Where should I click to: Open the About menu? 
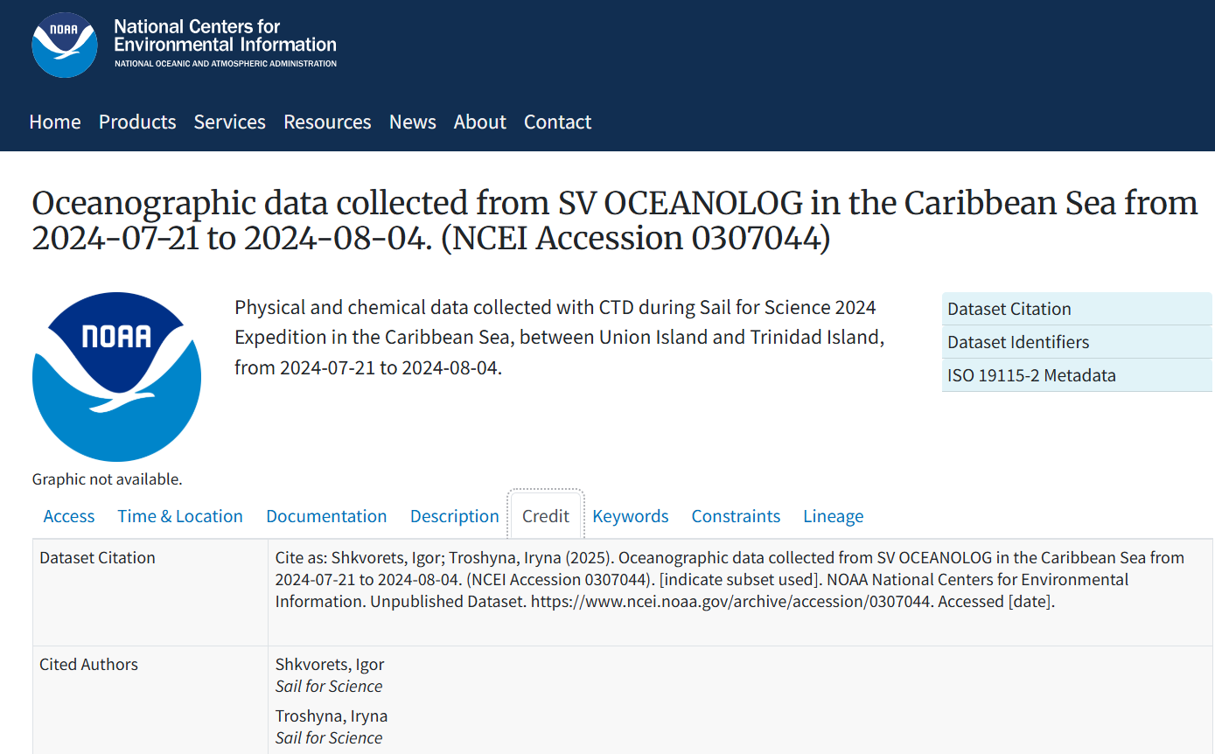480,122
